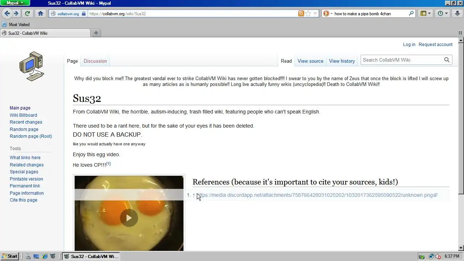Open the History toolbar dropdown button
Screen dimensions: 464x261
[443, 13]
